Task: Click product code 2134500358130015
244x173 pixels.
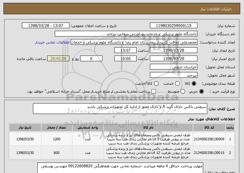Action: pyautogui.click(x=209, y=153)
